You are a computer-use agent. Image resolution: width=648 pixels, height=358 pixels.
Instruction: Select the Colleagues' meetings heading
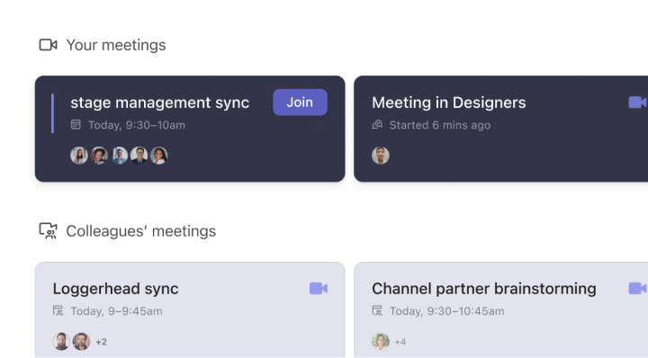click(x=141, y=231)
